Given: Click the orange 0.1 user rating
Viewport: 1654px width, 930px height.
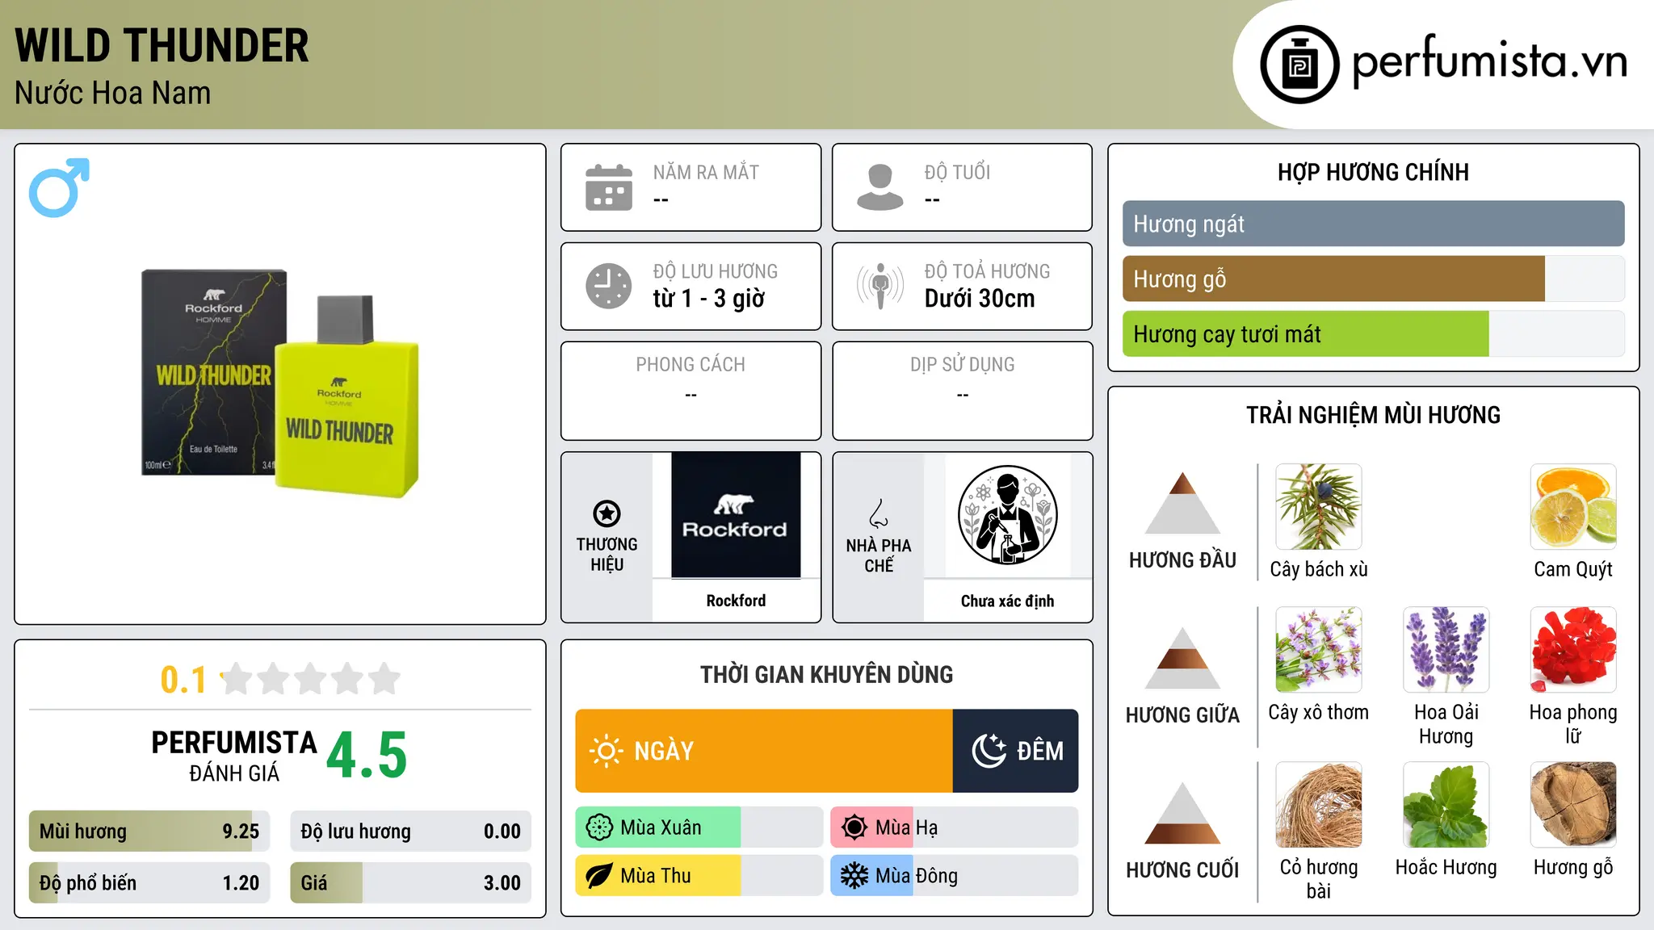Looking at the screenshot, I should pyautogui.click(x=183, y=680).
